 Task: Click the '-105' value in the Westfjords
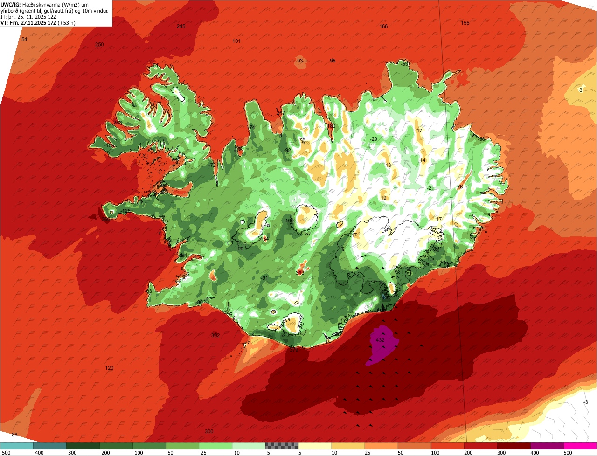(x=109, y=145)
